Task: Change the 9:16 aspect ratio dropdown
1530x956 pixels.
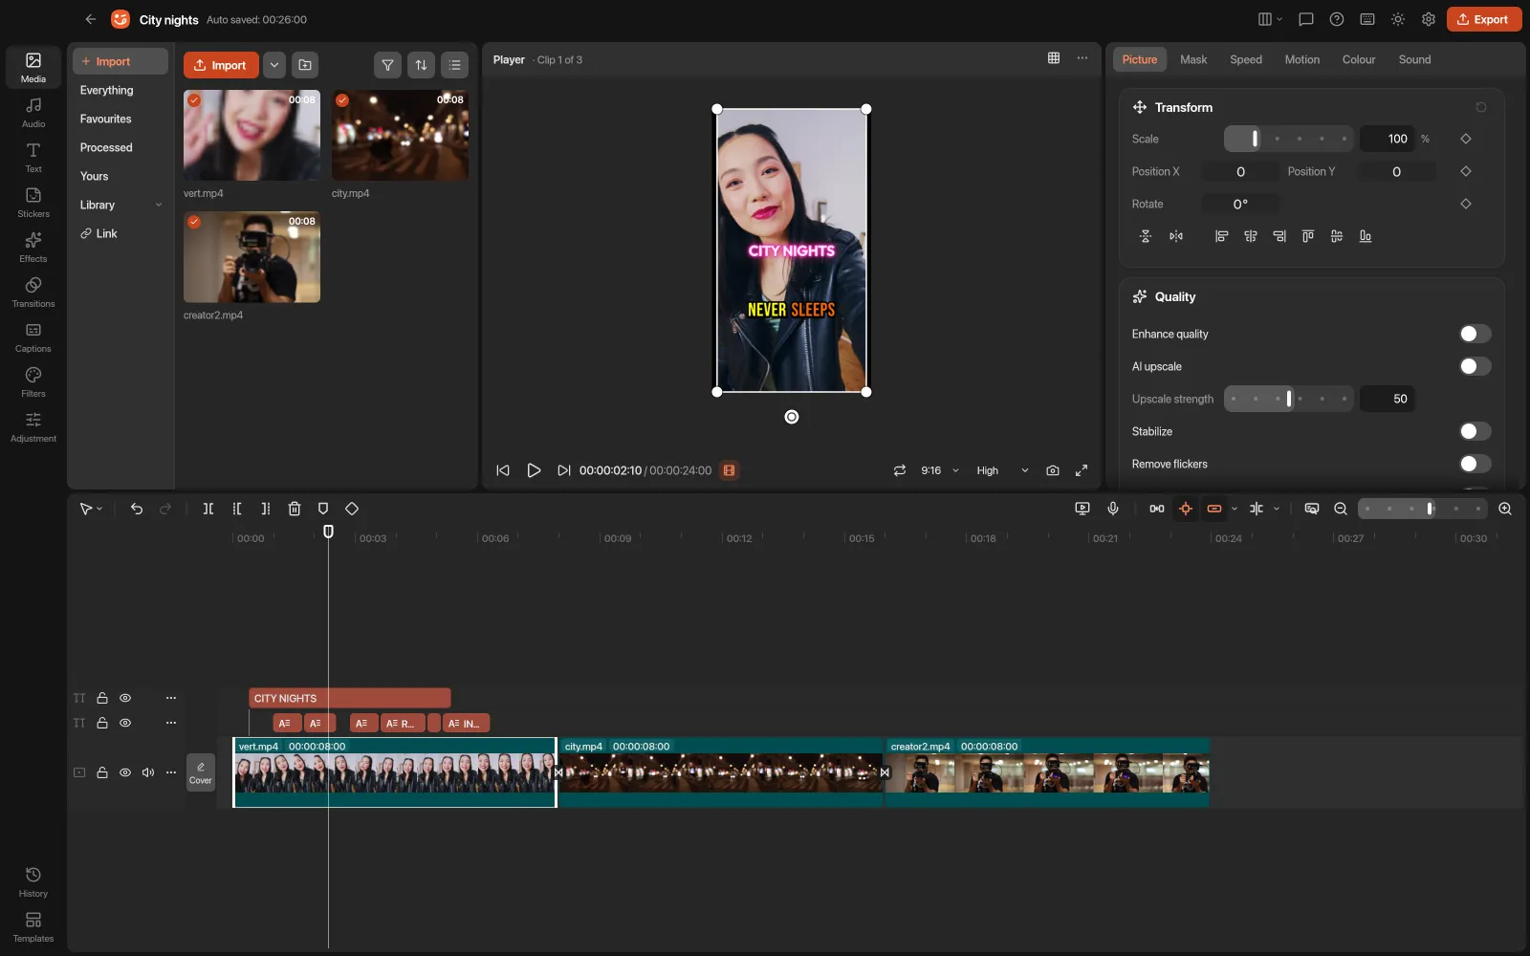Action: [x=940, y=470]
